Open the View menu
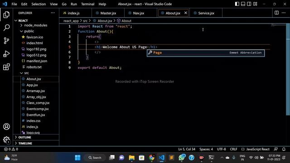The width and height of the screenshot is (290, 163). click(53, 4)
